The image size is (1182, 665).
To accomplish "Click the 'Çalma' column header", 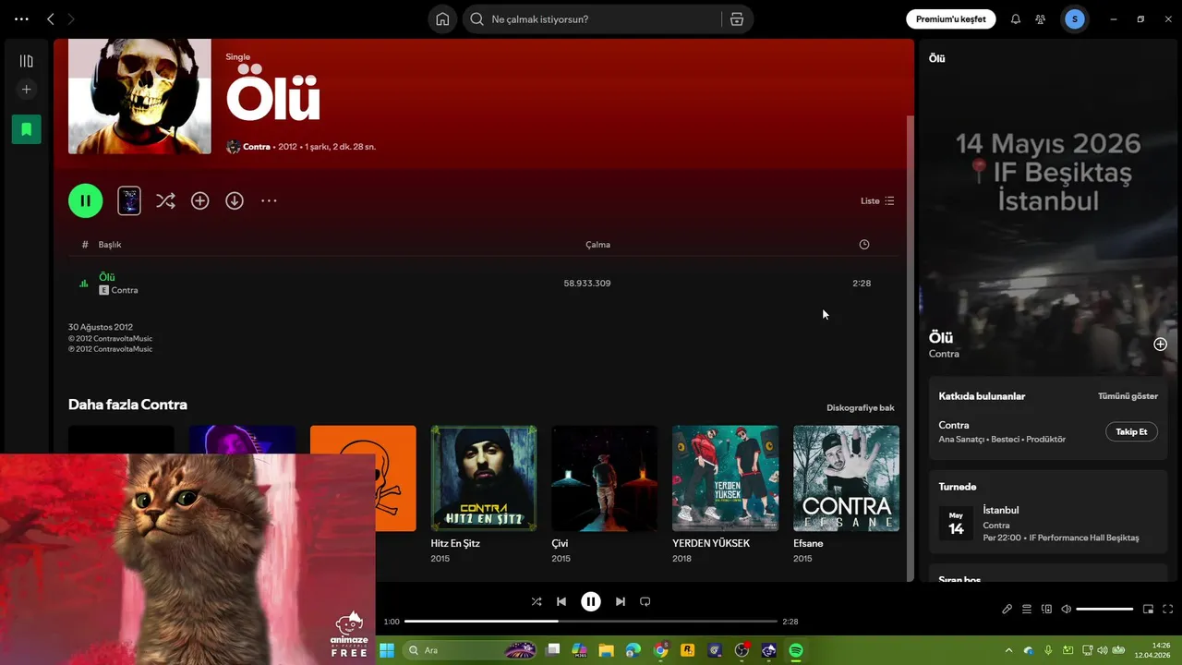I will click(x=598, y=245).
